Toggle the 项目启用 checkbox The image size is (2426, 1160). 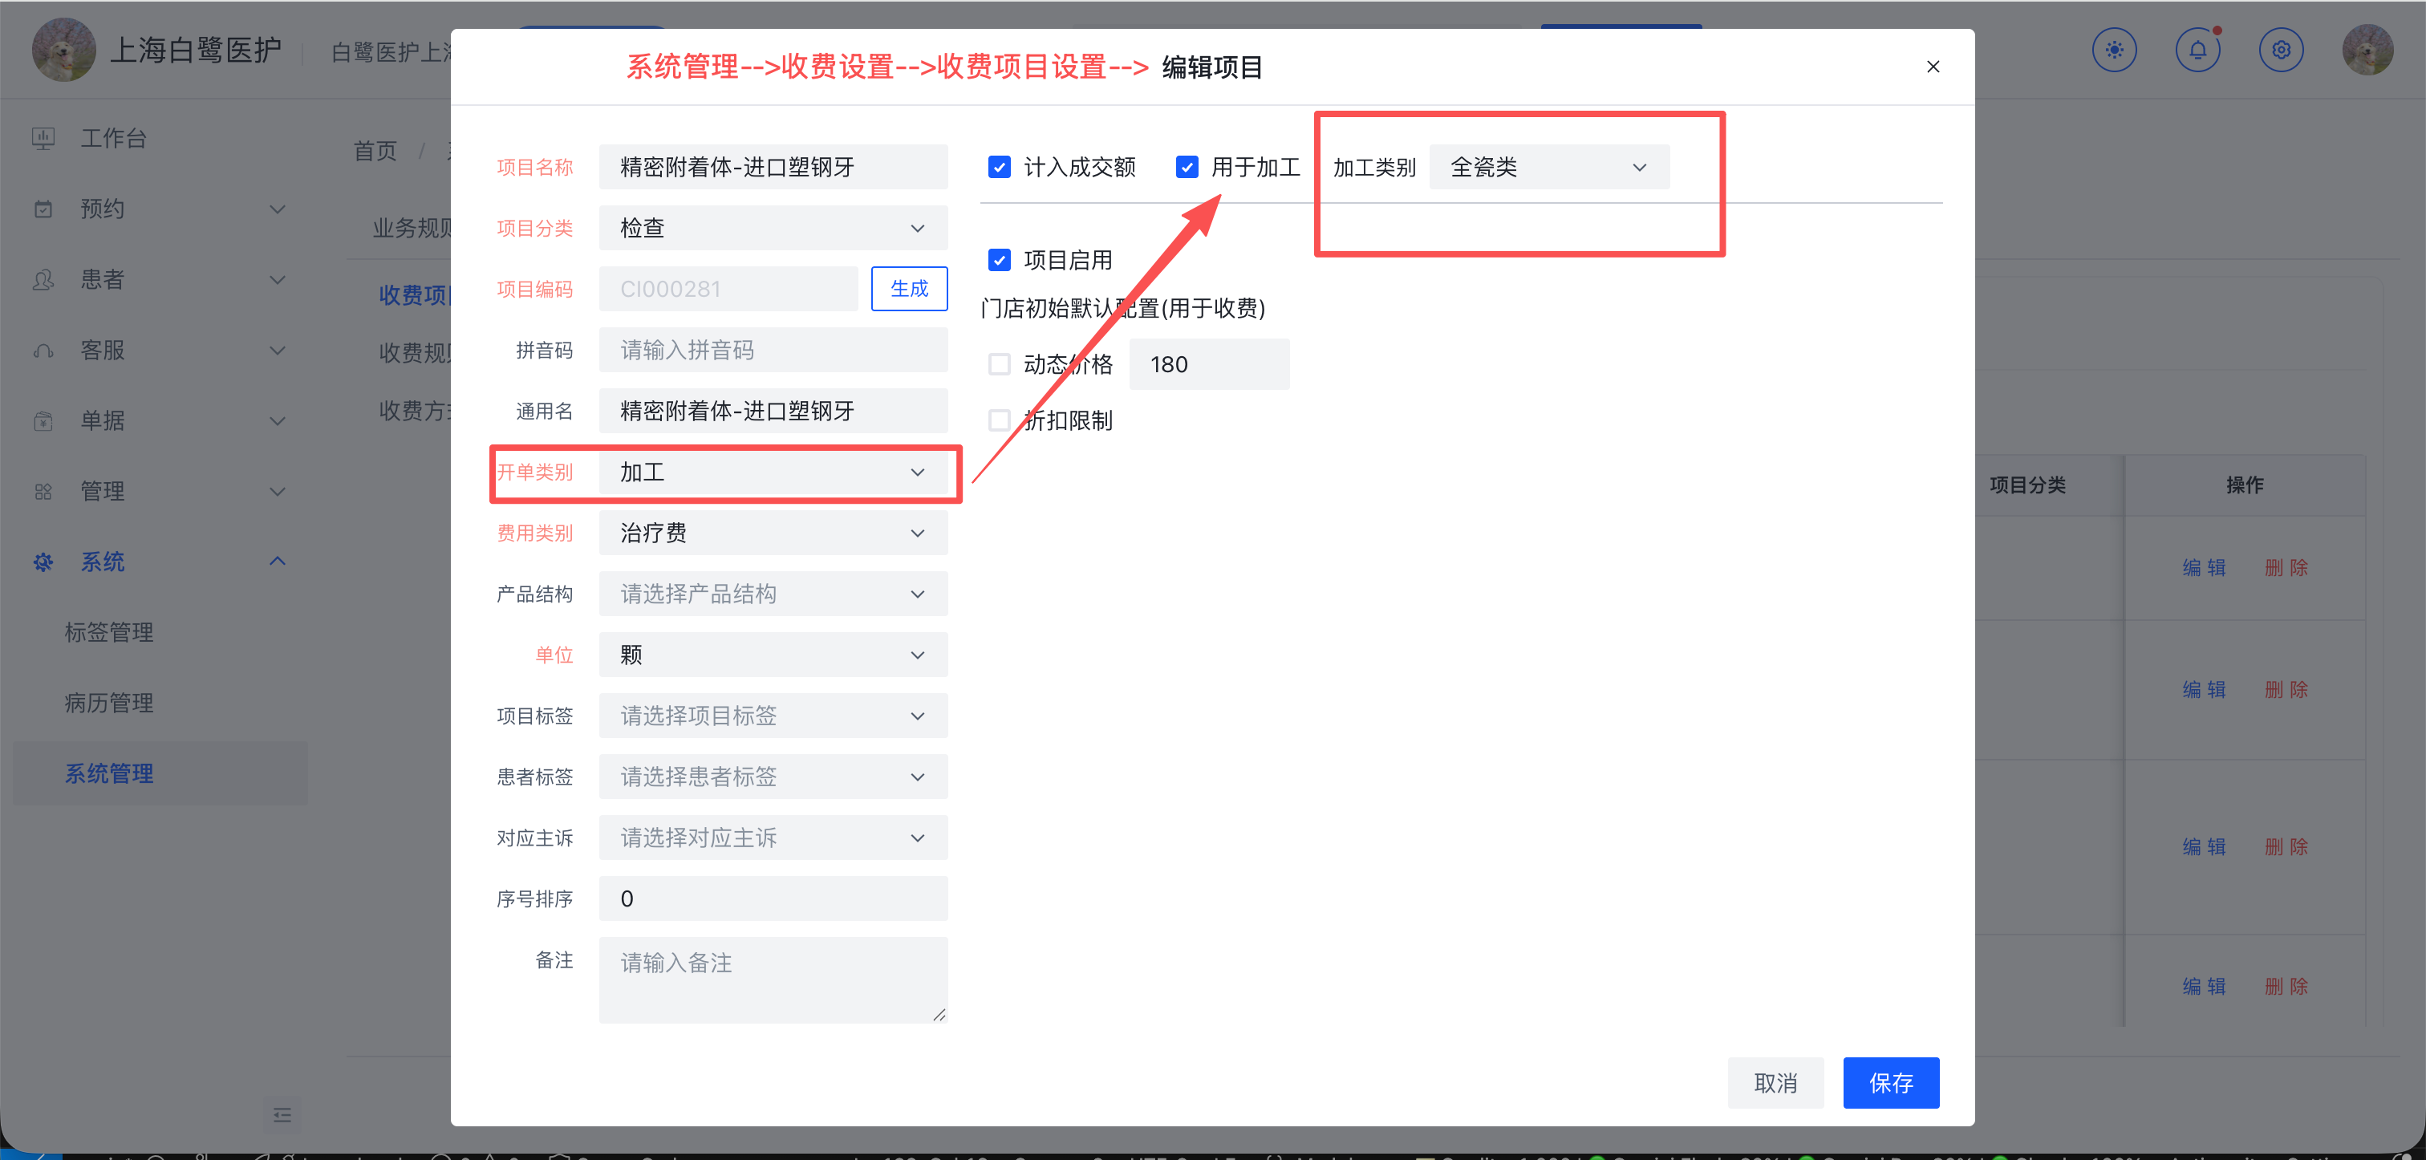point(1000,260)
